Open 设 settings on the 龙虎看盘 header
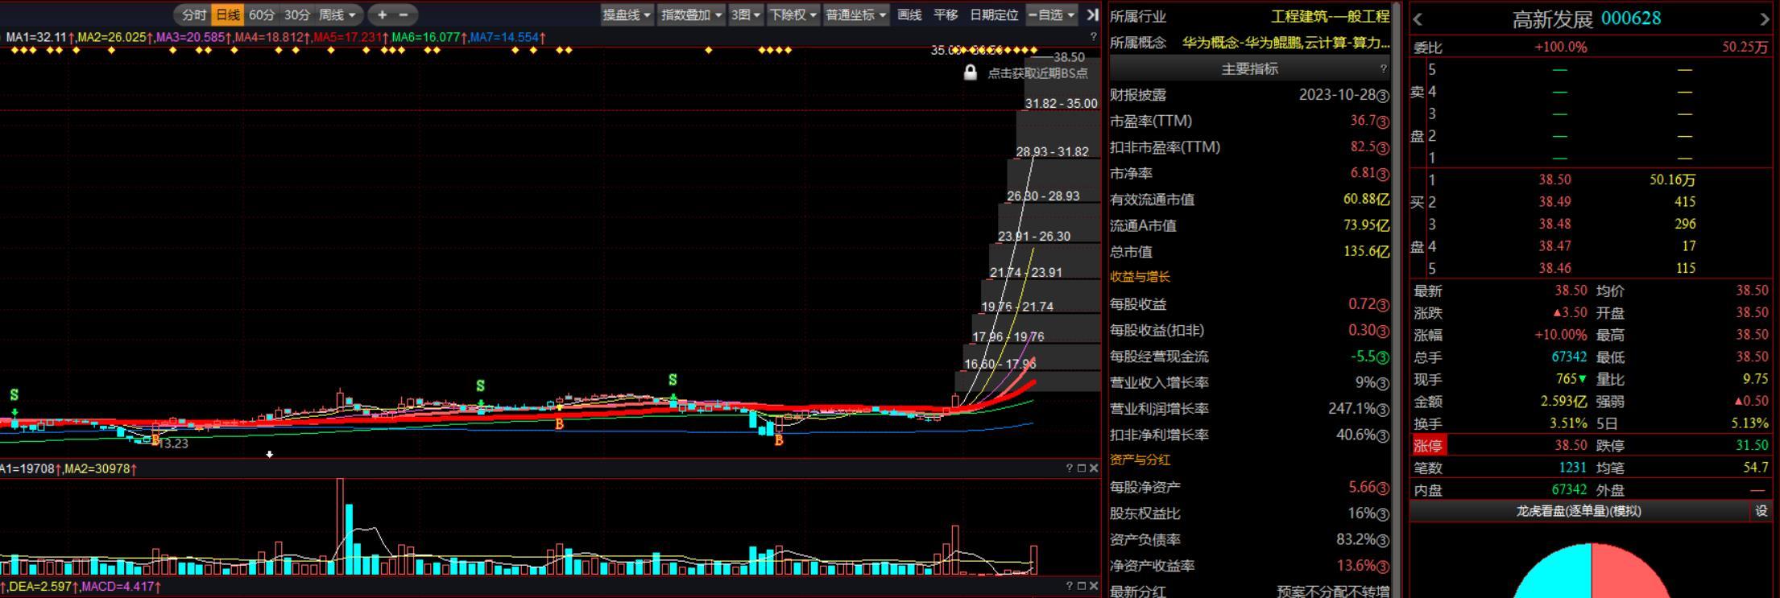The image size is (1780, 598). (x=1761, y=511)
